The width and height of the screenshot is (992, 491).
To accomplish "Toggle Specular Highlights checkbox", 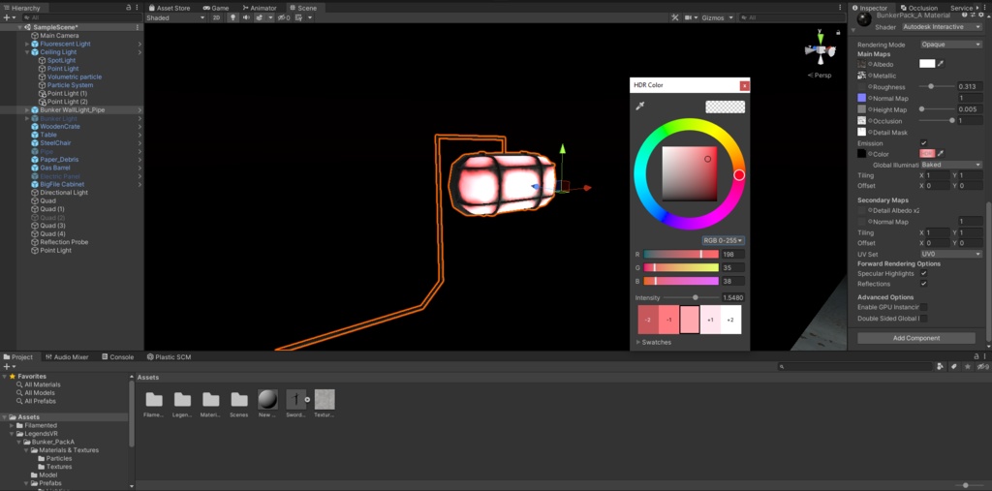I will (923, 273).
